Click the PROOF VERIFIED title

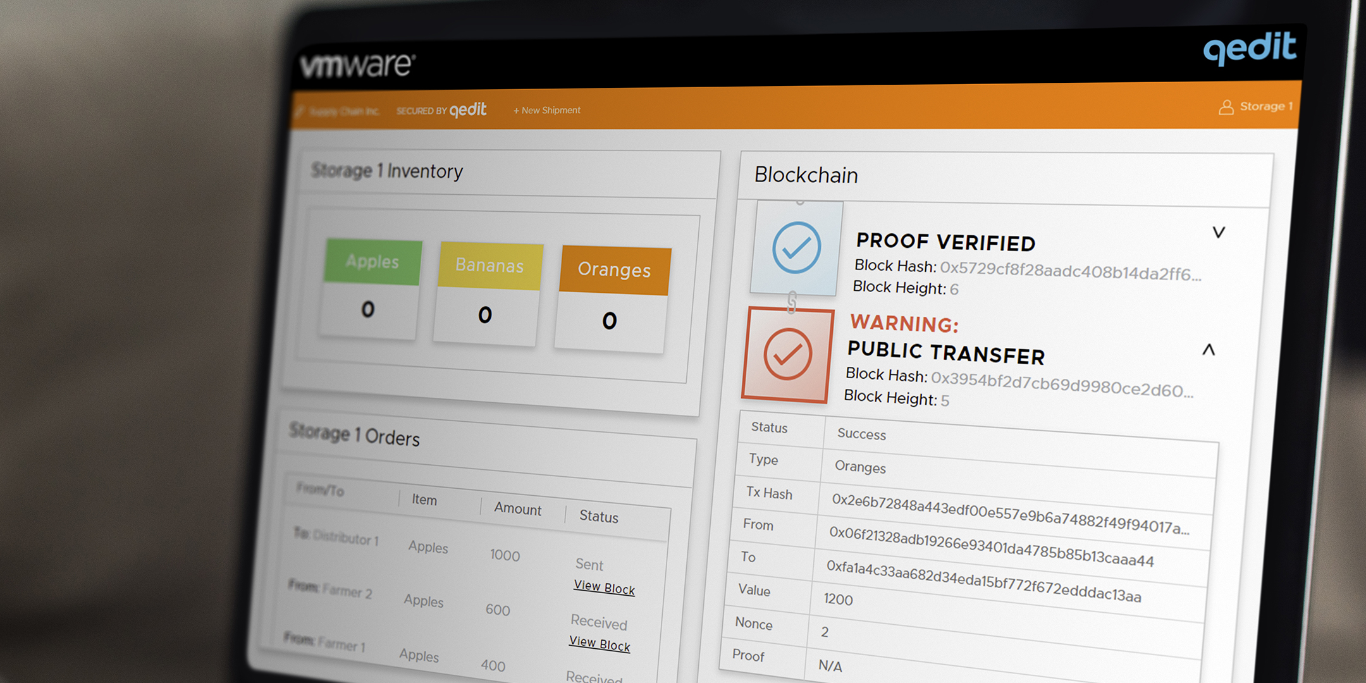tap(946, 242)
